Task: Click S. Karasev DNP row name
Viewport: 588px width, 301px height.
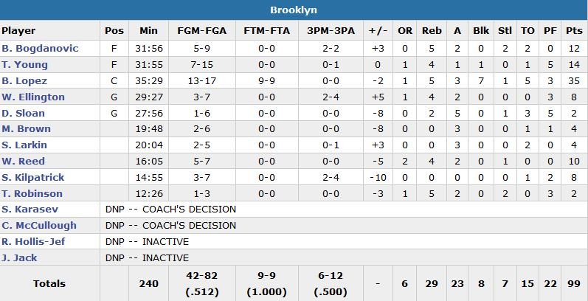Action: [x=26, y=209]
